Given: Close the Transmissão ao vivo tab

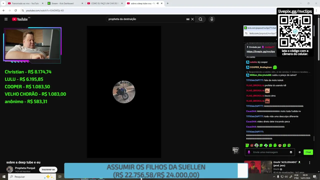Looking at the screenshot, I should [x=42, y=3].
